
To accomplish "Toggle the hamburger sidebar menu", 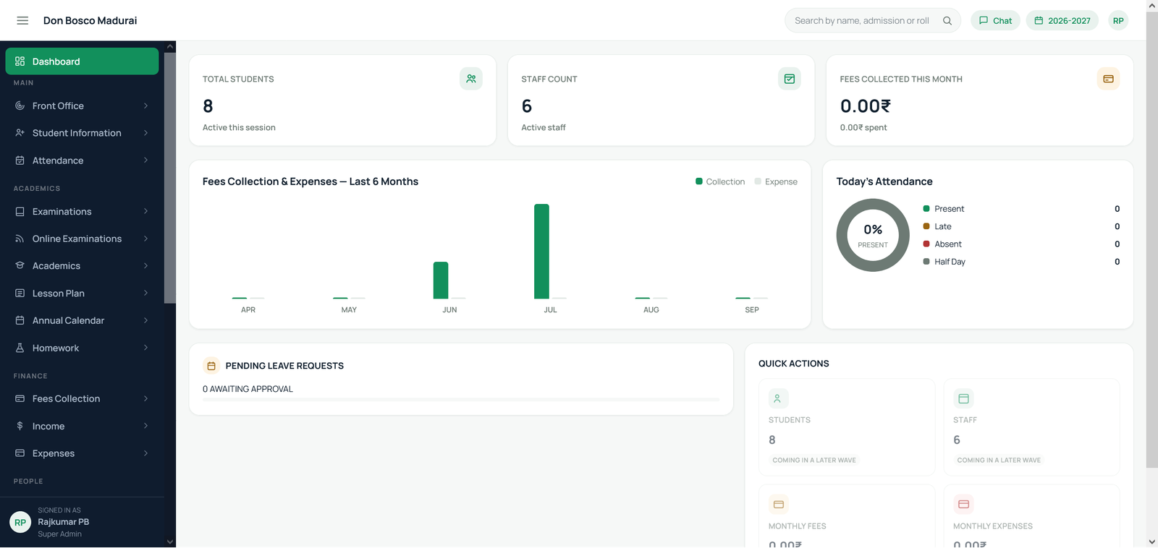I will point(22,20).
